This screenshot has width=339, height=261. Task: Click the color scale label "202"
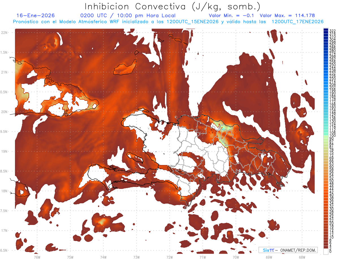[332, 88]
